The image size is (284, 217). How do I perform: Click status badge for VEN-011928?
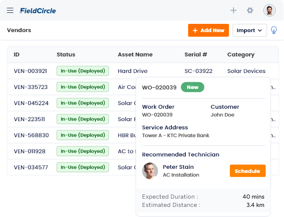point(83,151)
